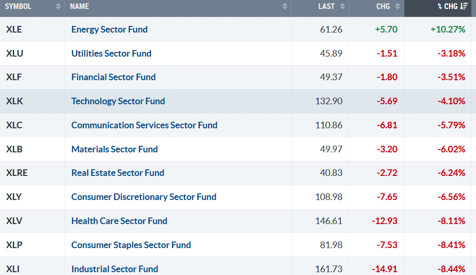This screenshot has height=275, width=476.
Task: Open the Energy Sector Fund link
Action: [x=109, y=29]
